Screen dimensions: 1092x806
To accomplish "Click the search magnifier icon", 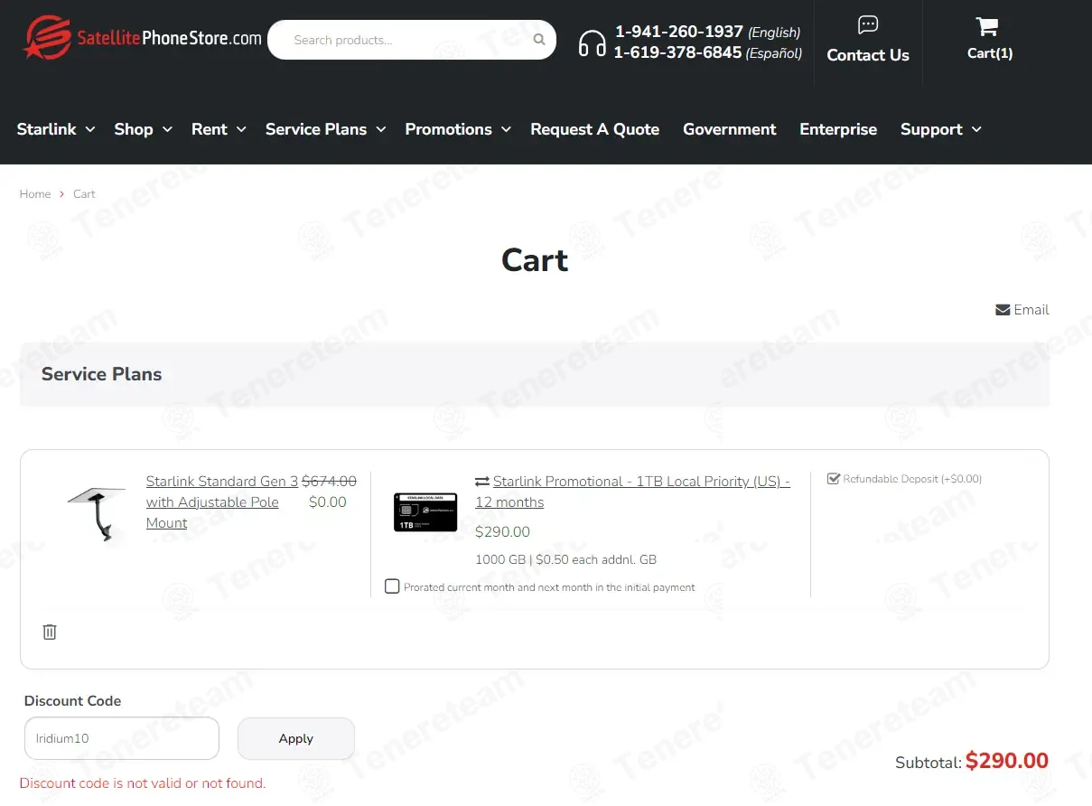I will (x=539, y=40).
